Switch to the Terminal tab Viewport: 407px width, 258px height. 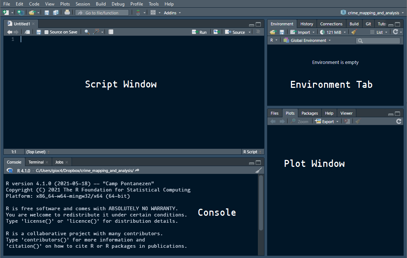36,162
